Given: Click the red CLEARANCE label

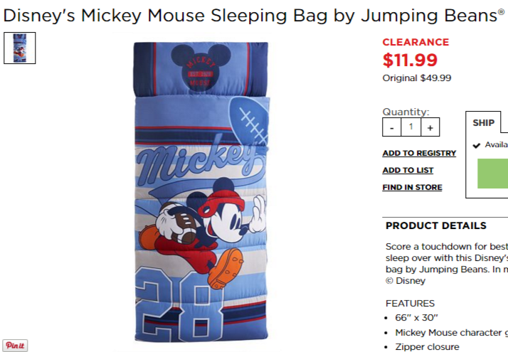Looking at the screenshot, I should [416, 42].
